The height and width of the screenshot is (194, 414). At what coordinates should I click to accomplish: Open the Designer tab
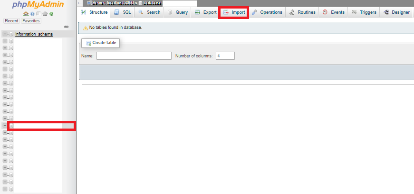[x=396, y=12]
